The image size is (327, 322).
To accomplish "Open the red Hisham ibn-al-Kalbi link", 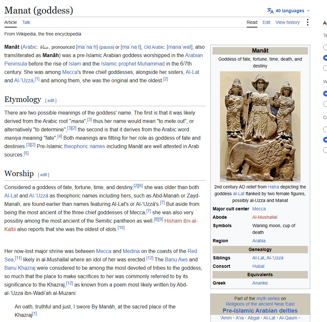I will tap(181, 221).
